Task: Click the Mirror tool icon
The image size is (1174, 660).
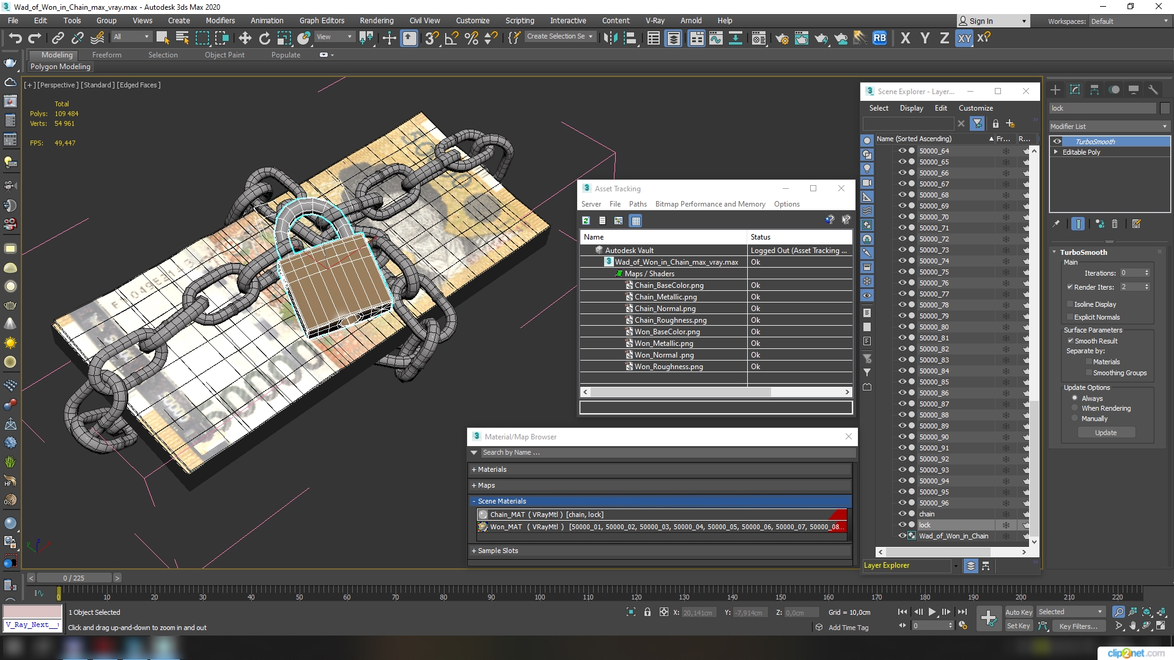Action: click(610, 38)
